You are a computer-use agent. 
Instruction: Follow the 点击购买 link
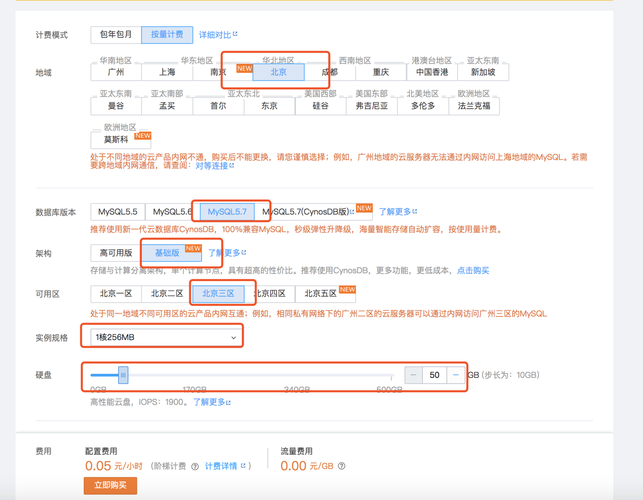tap(473, 270)
